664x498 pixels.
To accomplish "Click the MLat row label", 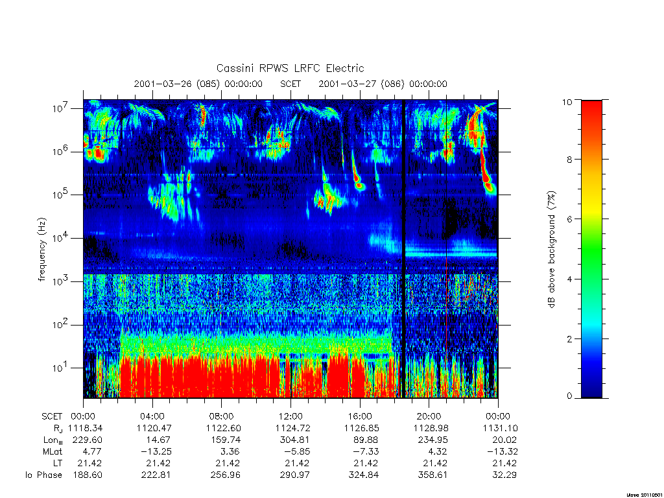I will click(53, 452).
